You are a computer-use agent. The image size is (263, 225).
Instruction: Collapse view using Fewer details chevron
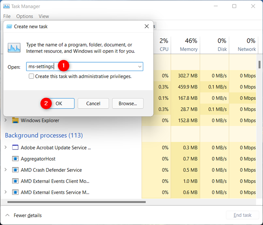click(7, 215)
